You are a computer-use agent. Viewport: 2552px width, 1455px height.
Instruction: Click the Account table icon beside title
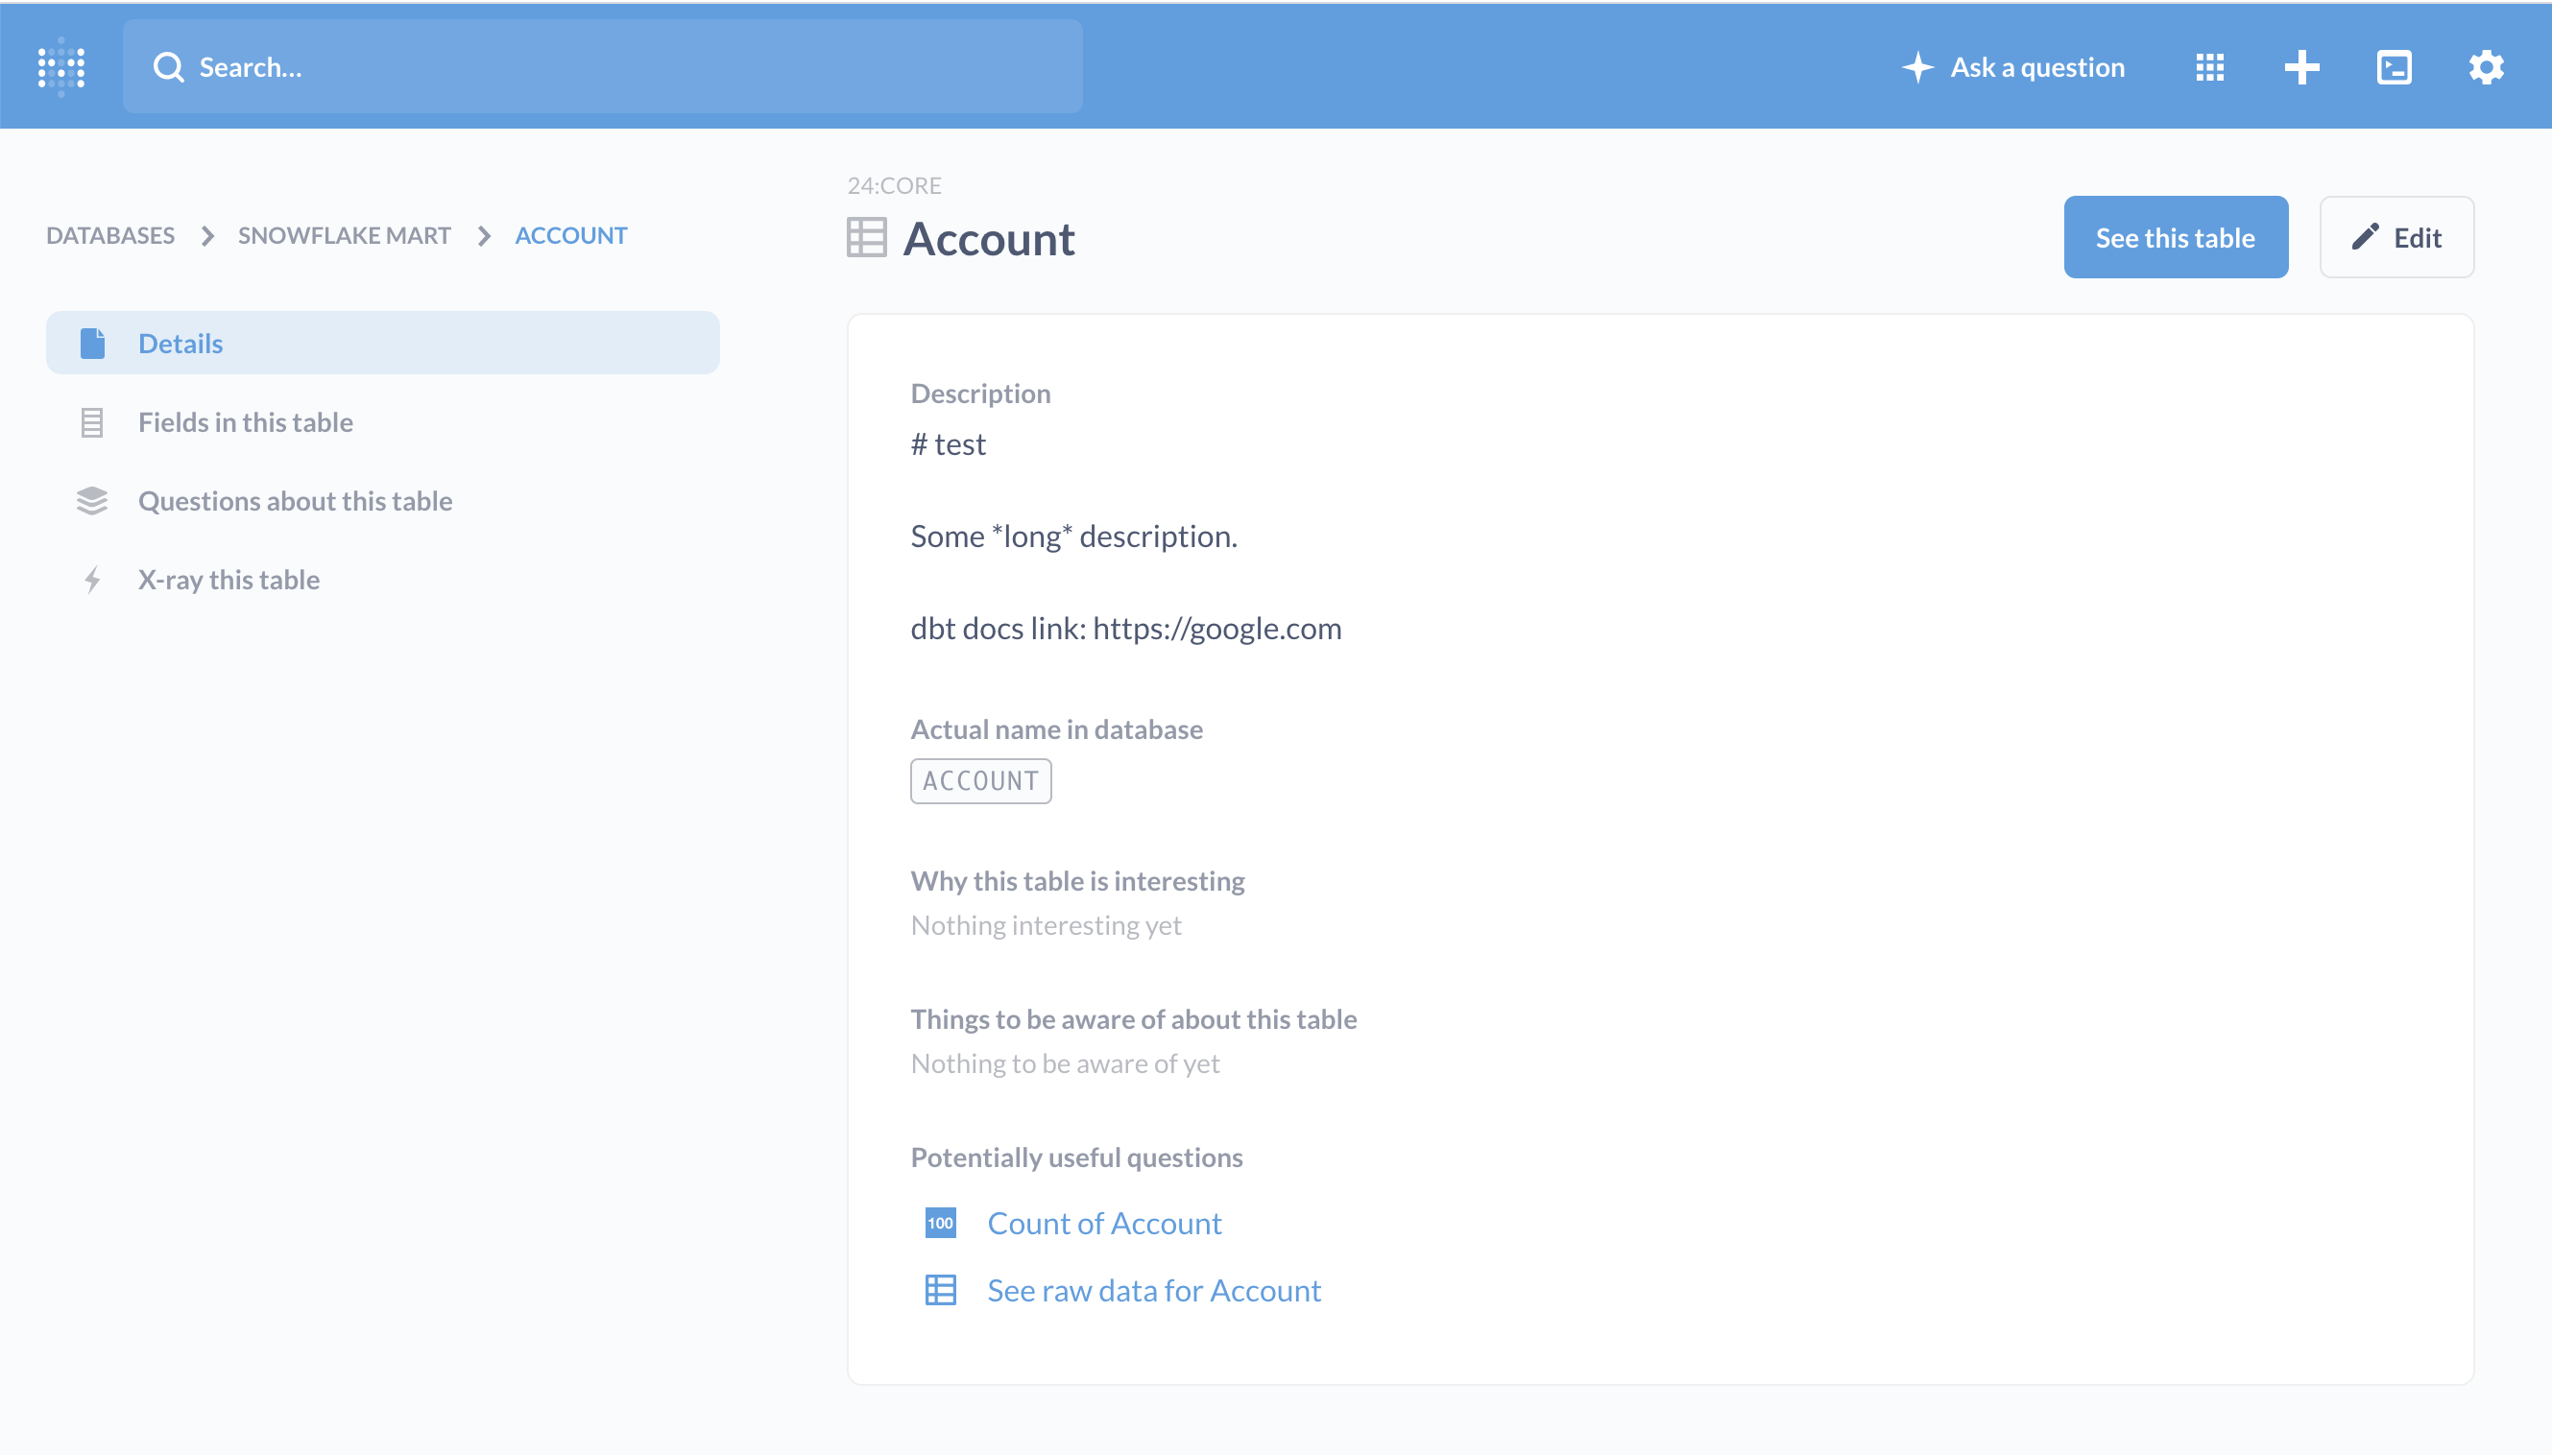click(866, 238)
